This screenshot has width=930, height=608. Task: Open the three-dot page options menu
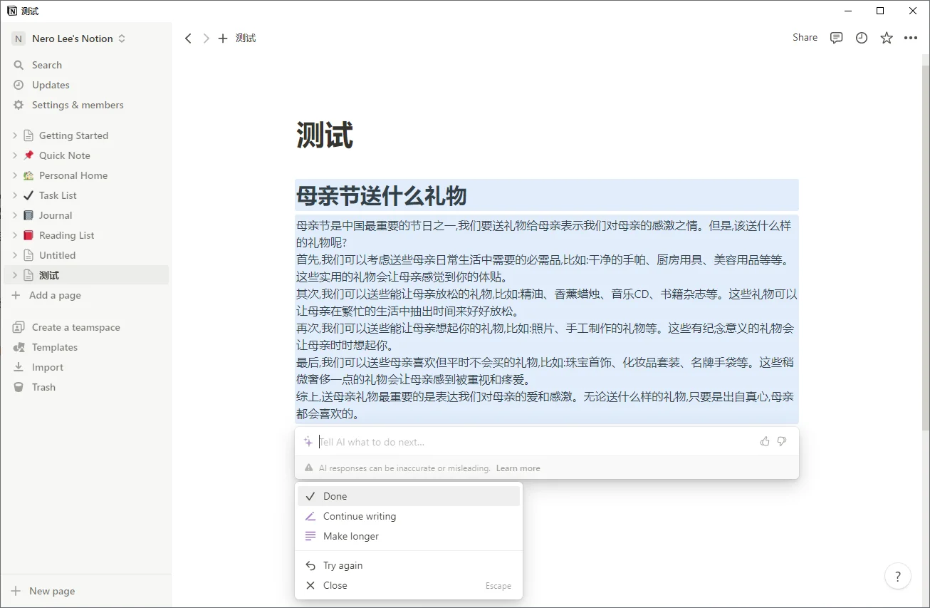911,38
